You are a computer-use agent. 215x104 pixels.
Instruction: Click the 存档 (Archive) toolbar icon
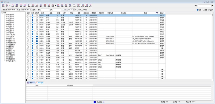(62, 5)
